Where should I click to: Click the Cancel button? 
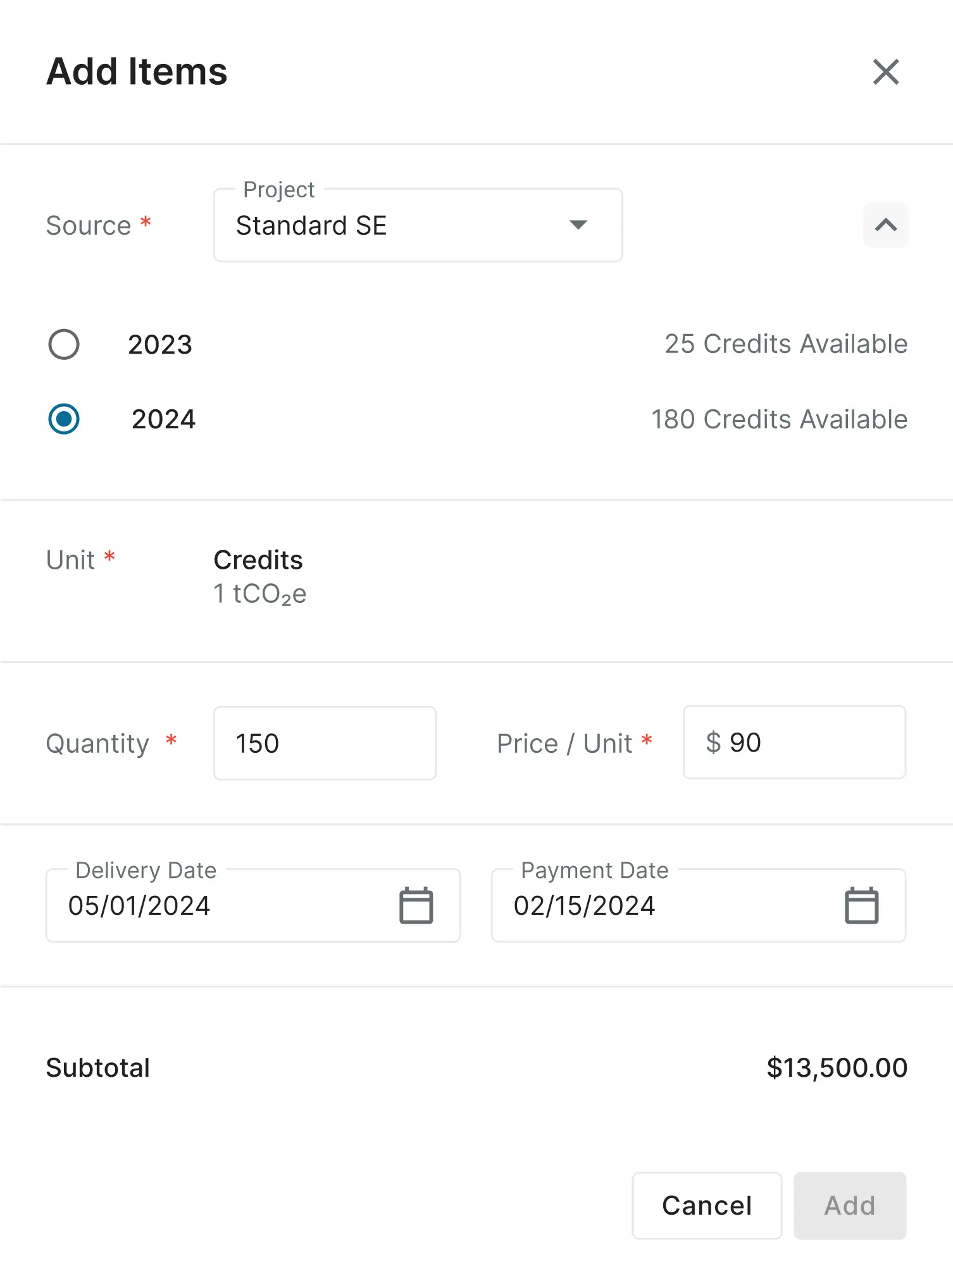click(707, 1205)
